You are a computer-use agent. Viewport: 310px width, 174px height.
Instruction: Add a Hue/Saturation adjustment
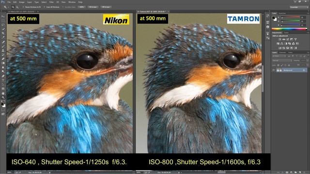click(x=278, y=44)
